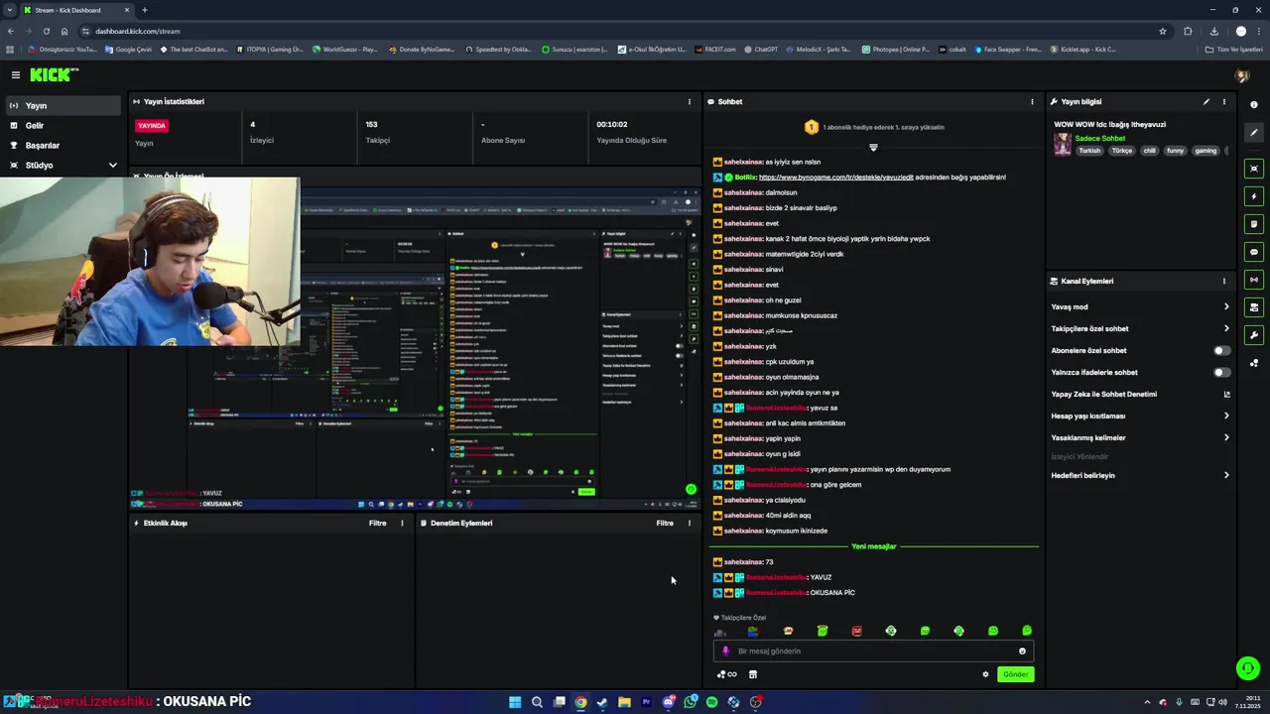Toggle the channel actions widget in right sidebar
1270x714 pixels.
click(x=1254, y=307)
